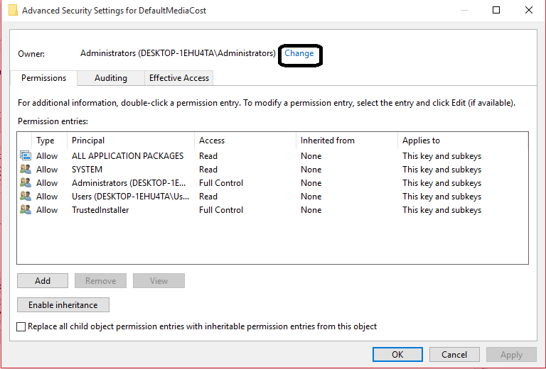This screenshot has height=369, width=546.
Task: Click the Applies to column header
Action: coord(421,141)
